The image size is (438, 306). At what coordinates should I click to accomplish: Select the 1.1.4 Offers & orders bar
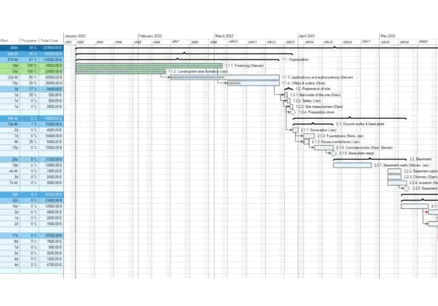tap(254, 83)
